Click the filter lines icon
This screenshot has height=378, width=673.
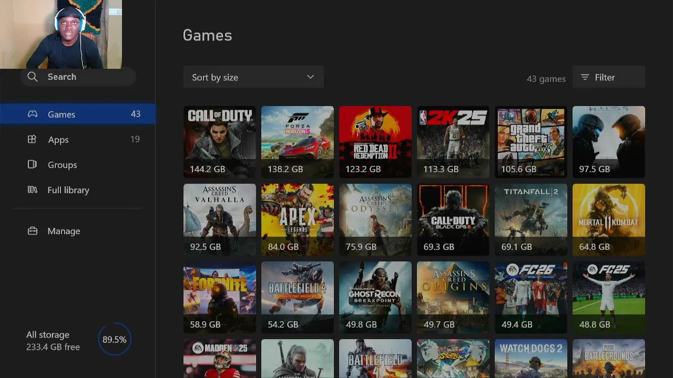pyautogui.click(x=585, y=77)
